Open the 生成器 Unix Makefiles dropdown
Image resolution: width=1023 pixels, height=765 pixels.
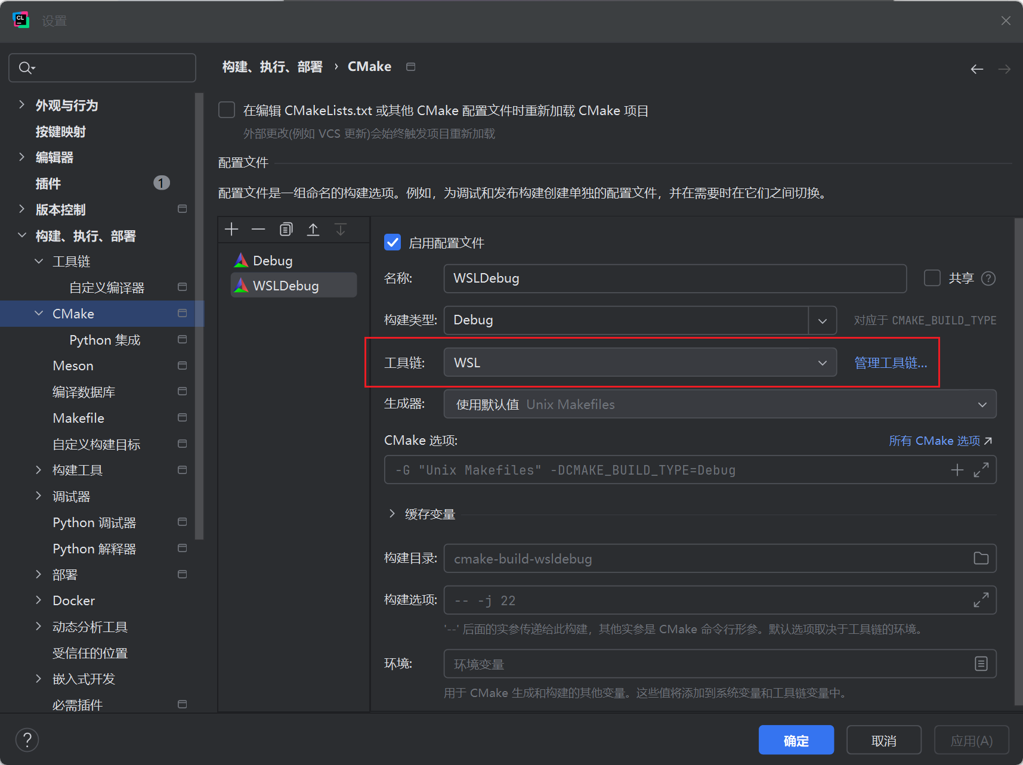click(x=720, y=404)
